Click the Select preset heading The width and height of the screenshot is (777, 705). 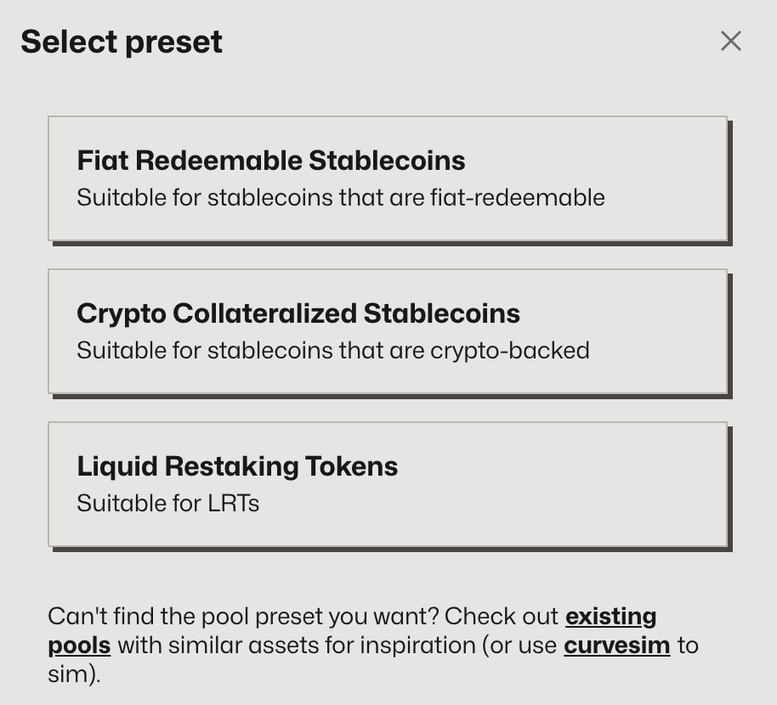point(122,41)
